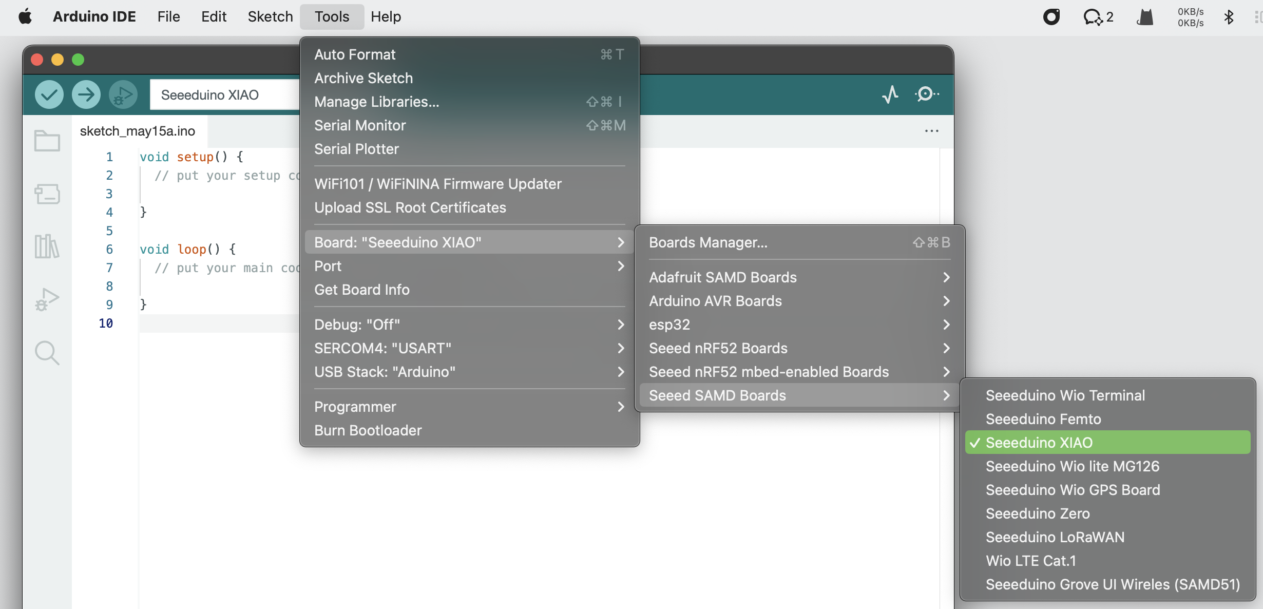This screenshot has width=1263, height=609.
Task: Click the Verify sketch checkmark button
Action: (49, 94)
